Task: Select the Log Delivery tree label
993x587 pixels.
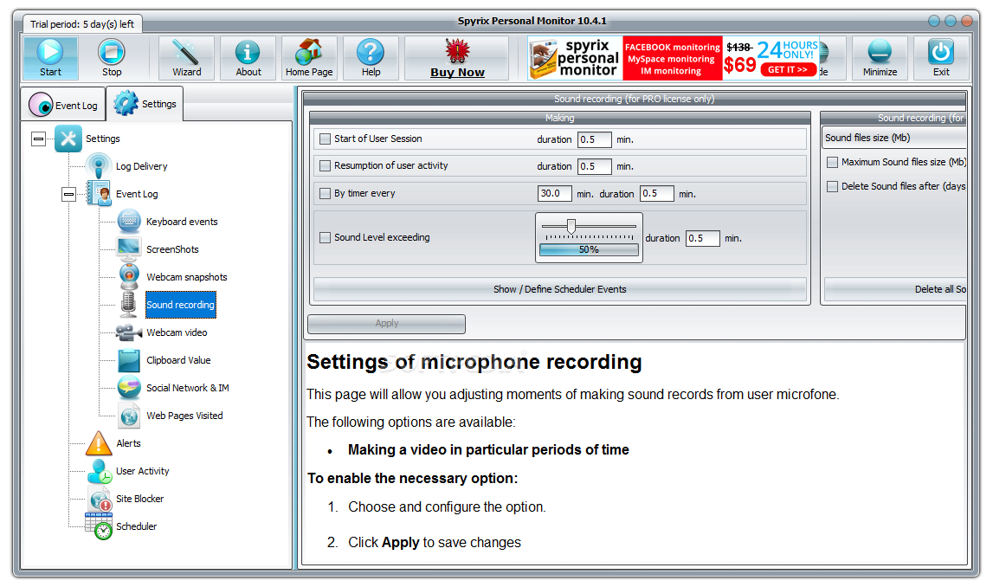Action: [x=142, y=166]
